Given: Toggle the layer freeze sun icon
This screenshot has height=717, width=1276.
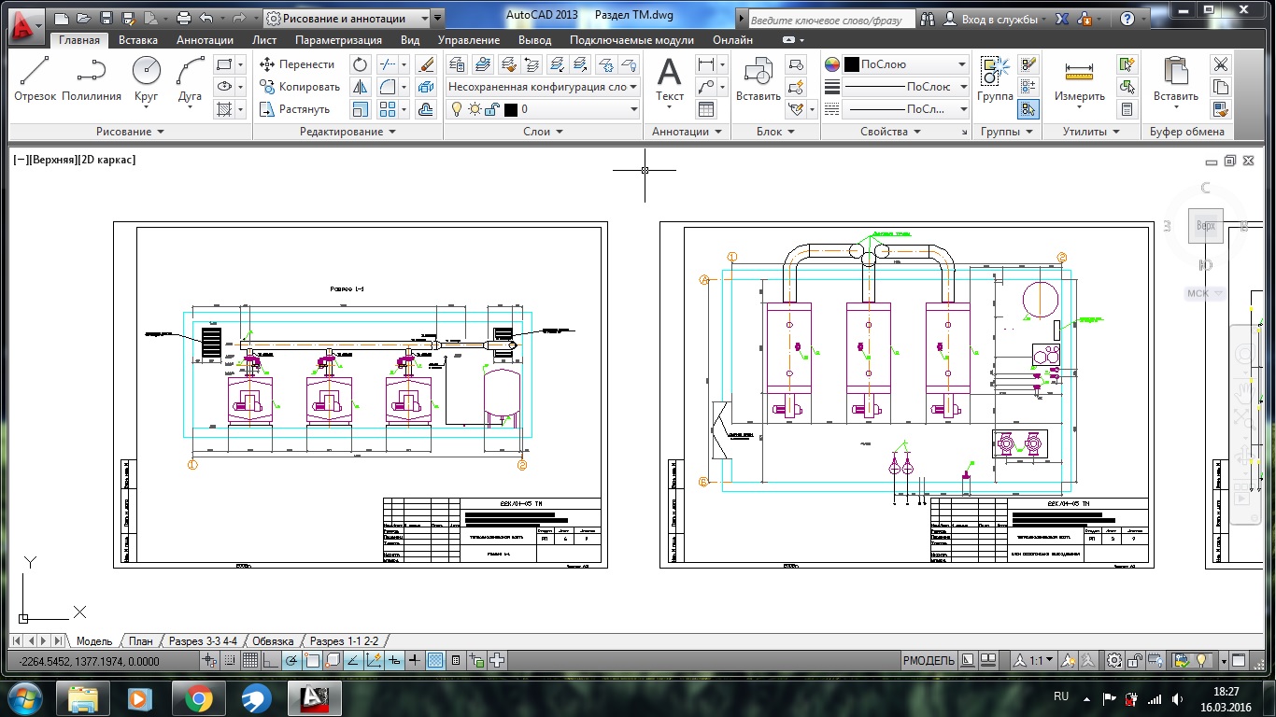Looking at the screenshot, I should (x=475, y=109).
